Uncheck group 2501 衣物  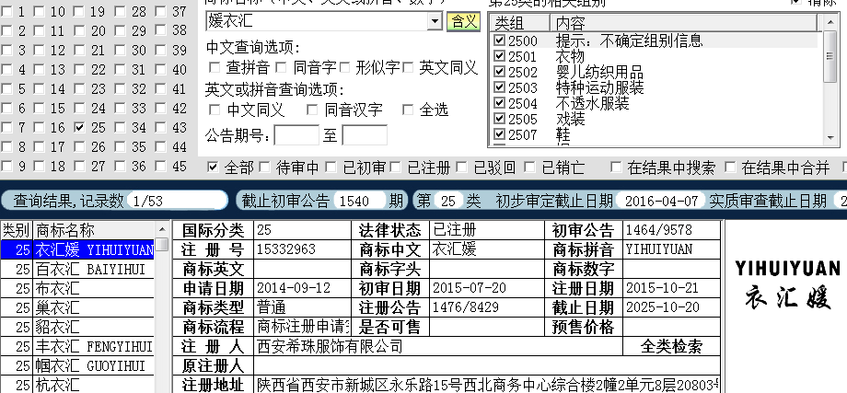pyautogui.click(x=499, y=56)
